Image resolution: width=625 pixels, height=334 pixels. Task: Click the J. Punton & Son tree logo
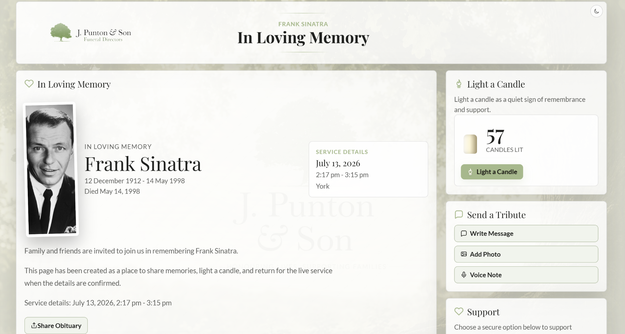[x=91, y=32]
